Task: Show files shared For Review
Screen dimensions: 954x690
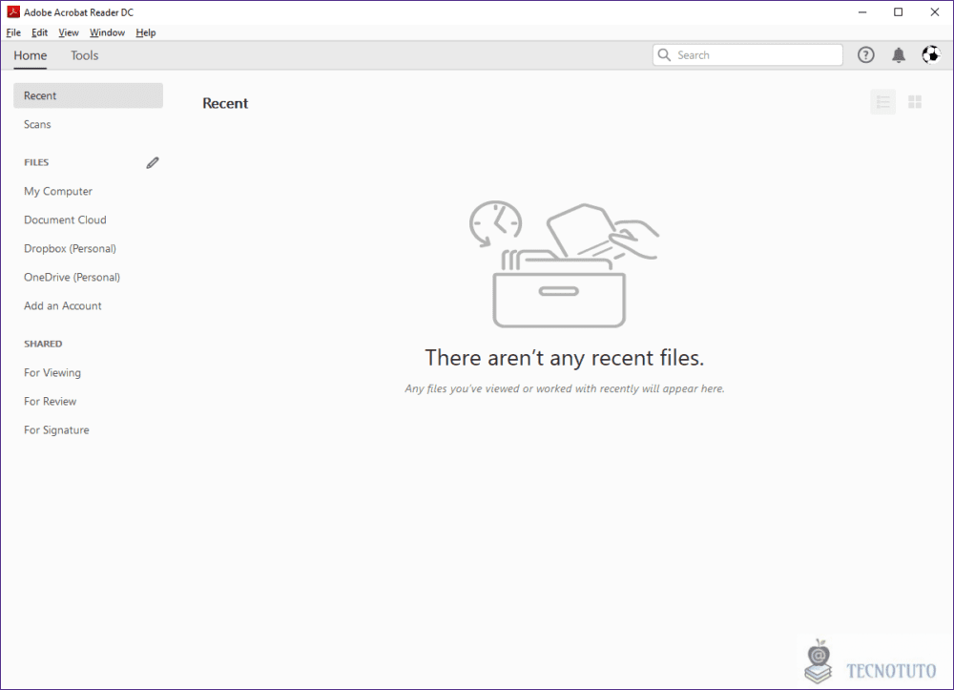Action: click(50, 401)
